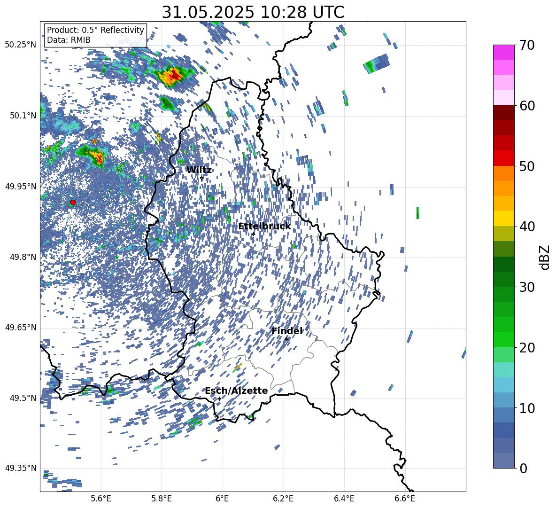The image size is (556, 508).
Task: Click the colorbar value 30
Action: pos(527,287)
